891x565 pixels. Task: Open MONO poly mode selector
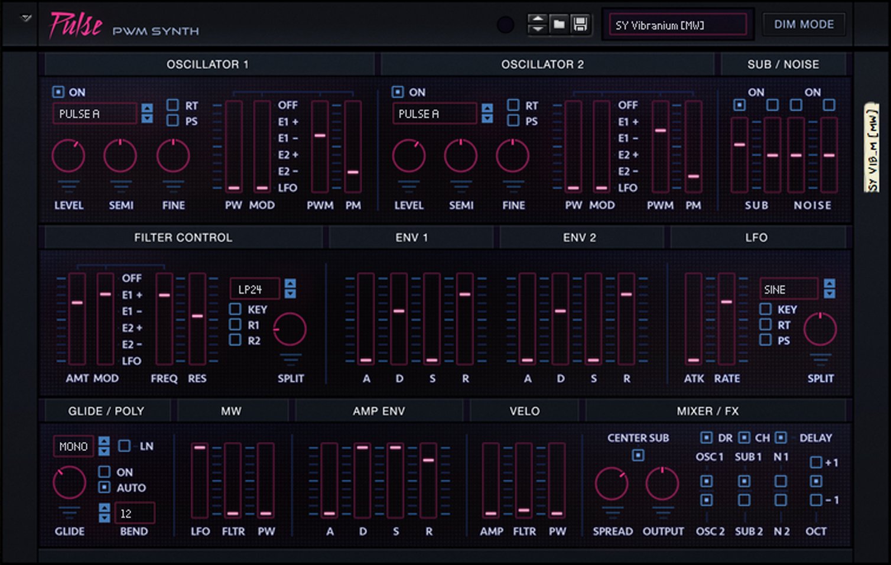coord(73,446)
